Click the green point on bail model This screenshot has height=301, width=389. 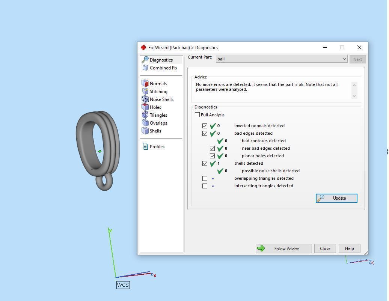100,151
